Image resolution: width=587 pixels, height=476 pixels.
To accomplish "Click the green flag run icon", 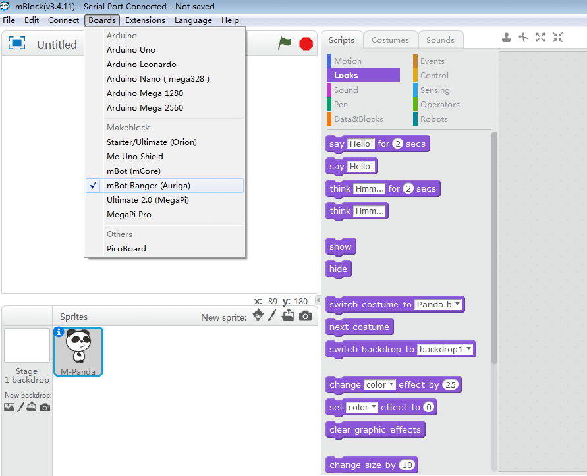I will coord(285,43).
